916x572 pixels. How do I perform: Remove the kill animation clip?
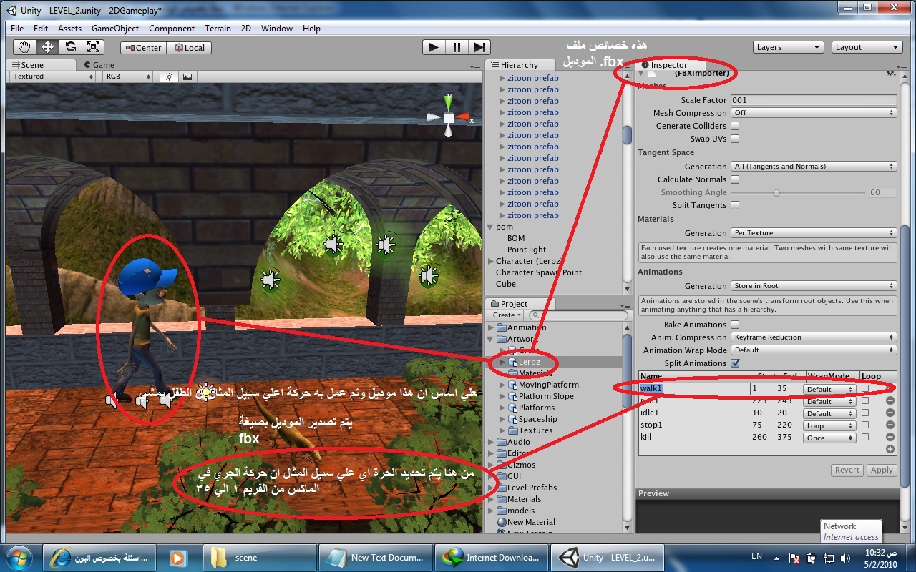pyautogui.click(x=890, y=438)
